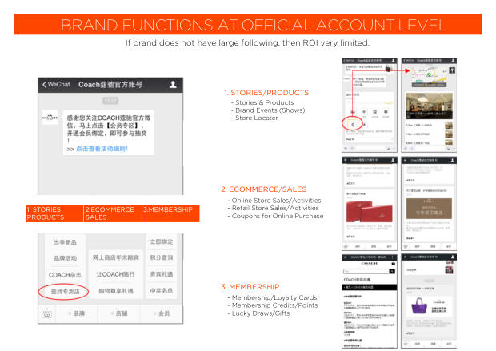Click 'Membership Credits/Points' bullet
This screenshot has width=496, height=351.
point(274,305)
